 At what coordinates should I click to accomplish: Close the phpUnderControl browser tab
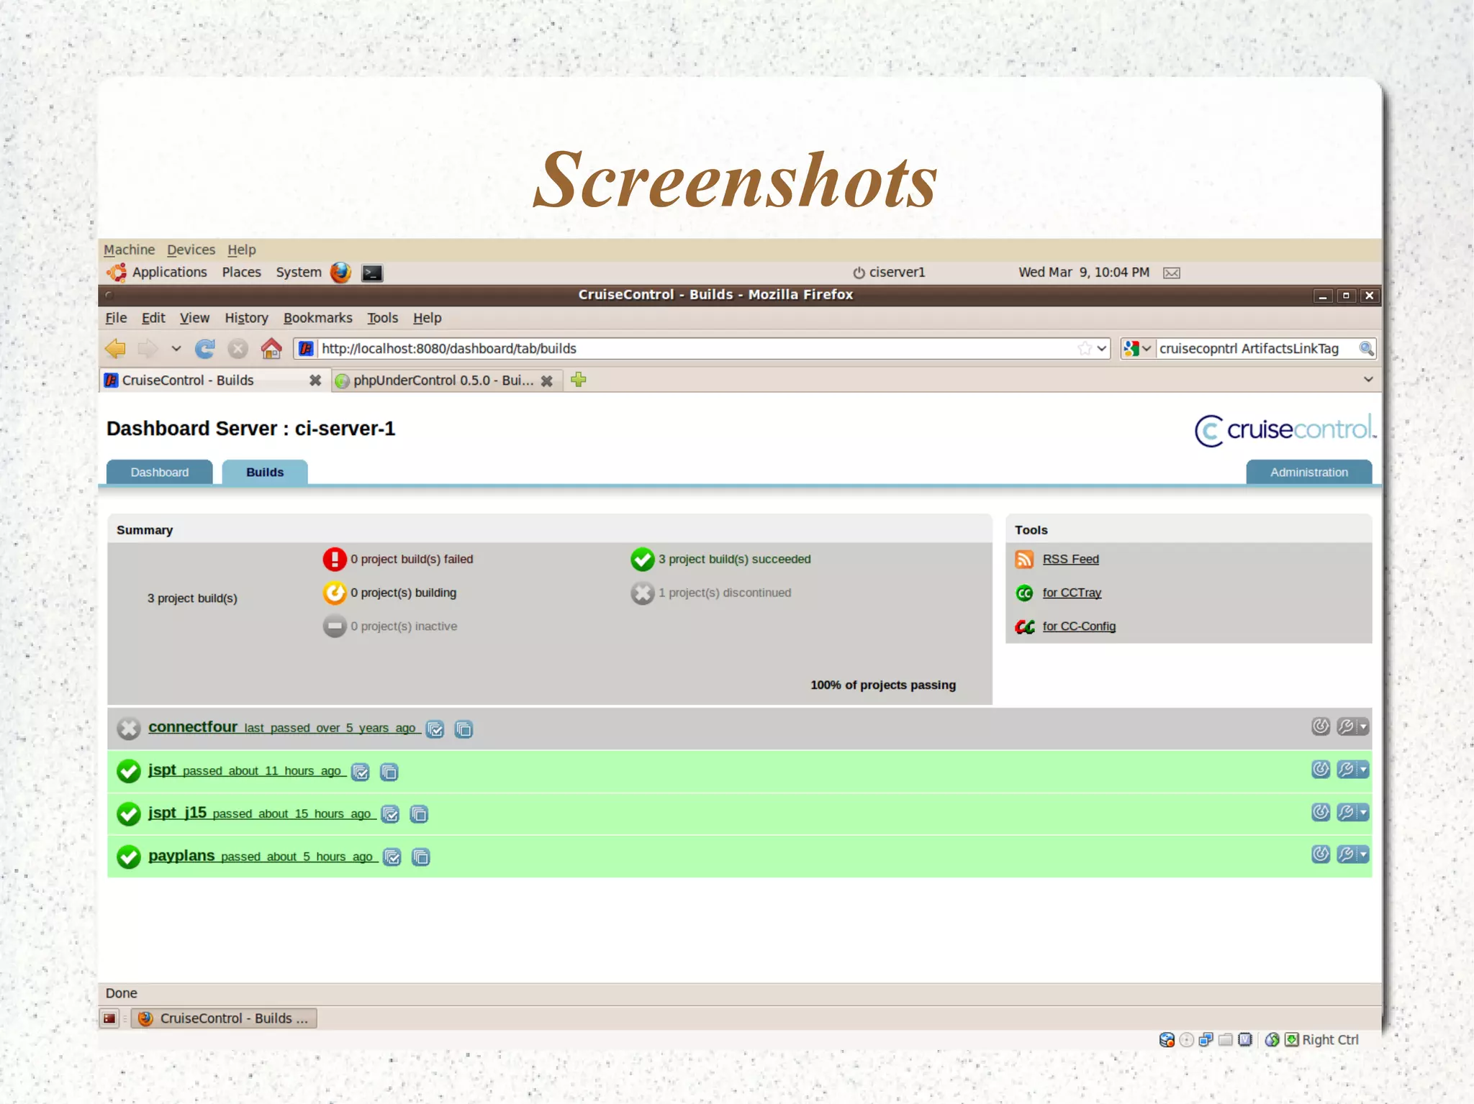[x=547, y=381]
